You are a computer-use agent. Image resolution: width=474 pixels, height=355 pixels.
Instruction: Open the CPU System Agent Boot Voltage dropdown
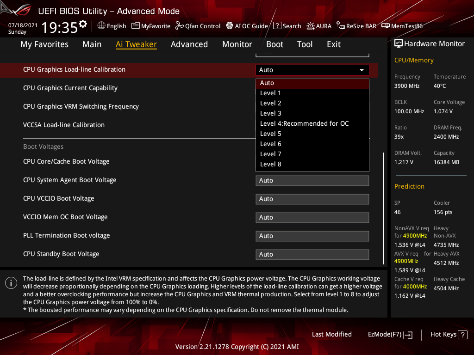point(312,180)
